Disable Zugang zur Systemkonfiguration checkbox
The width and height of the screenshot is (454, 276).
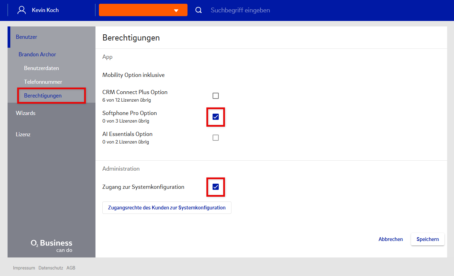(x=216, y=187)
